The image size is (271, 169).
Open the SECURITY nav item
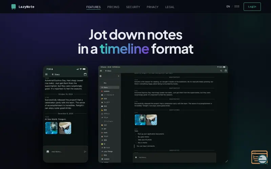click(x=133, y=7)
